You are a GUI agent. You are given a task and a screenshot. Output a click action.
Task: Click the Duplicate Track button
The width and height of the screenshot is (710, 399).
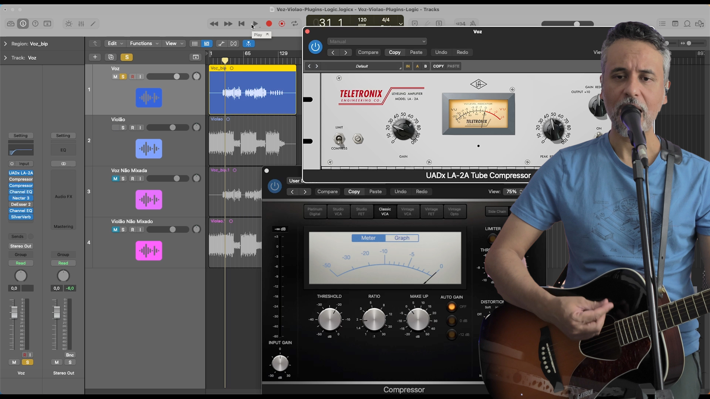tap(111, 57)
